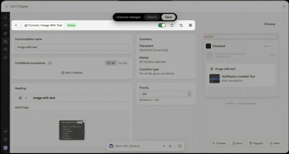
Task: Click the plus icon in the Sidekick bar
Action: pyautogui.click(x=164, y=146)
